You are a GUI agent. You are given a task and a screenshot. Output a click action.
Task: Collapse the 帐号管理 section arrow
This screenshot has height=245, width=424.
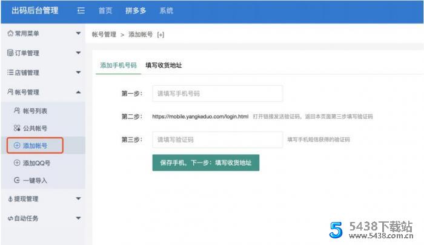coord(78,92)
